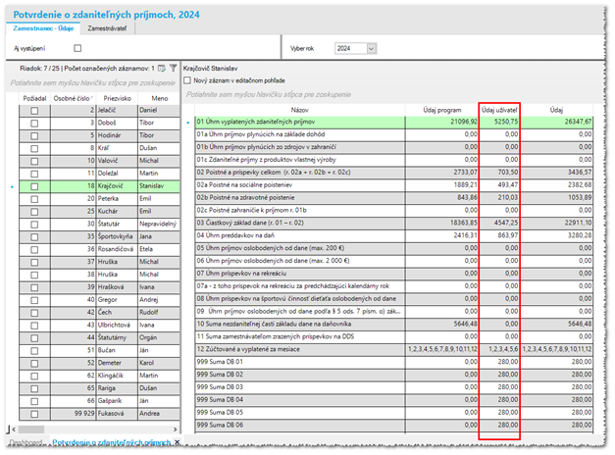The height and width of the screenshot is (455, 615).
Task: Toggle the Aj vystúpení checkbox
Action: click(77, 48)
